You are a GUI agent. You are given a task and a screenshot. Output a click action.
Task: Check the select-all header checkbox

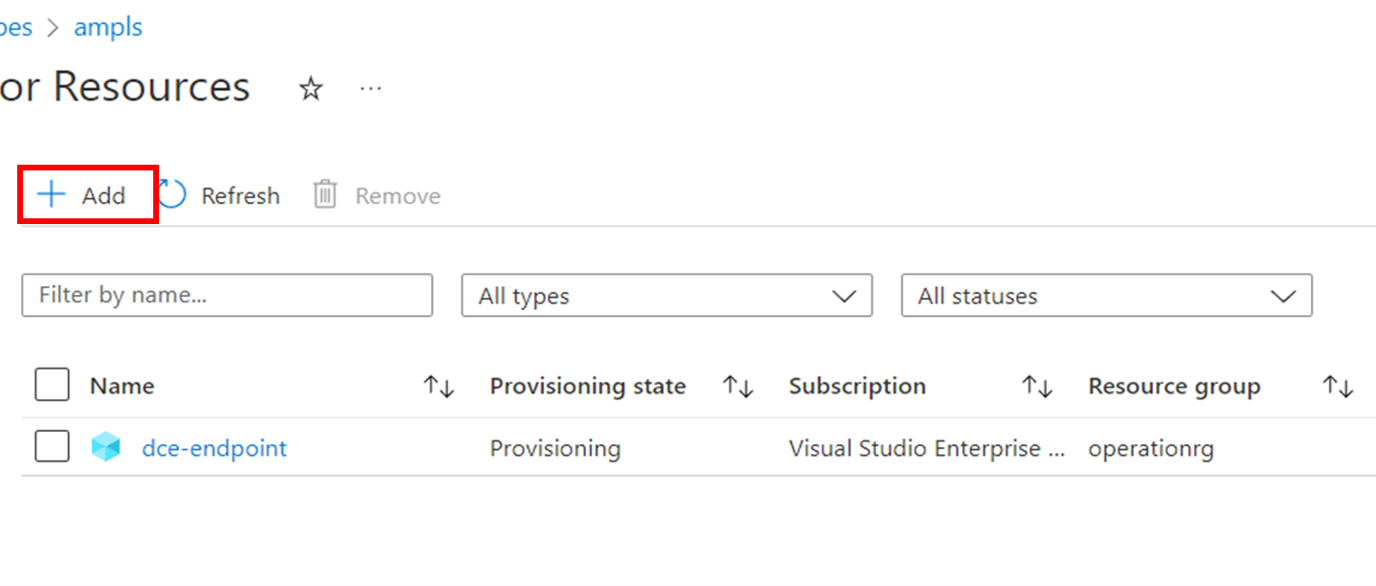click(x=52, y=386)
